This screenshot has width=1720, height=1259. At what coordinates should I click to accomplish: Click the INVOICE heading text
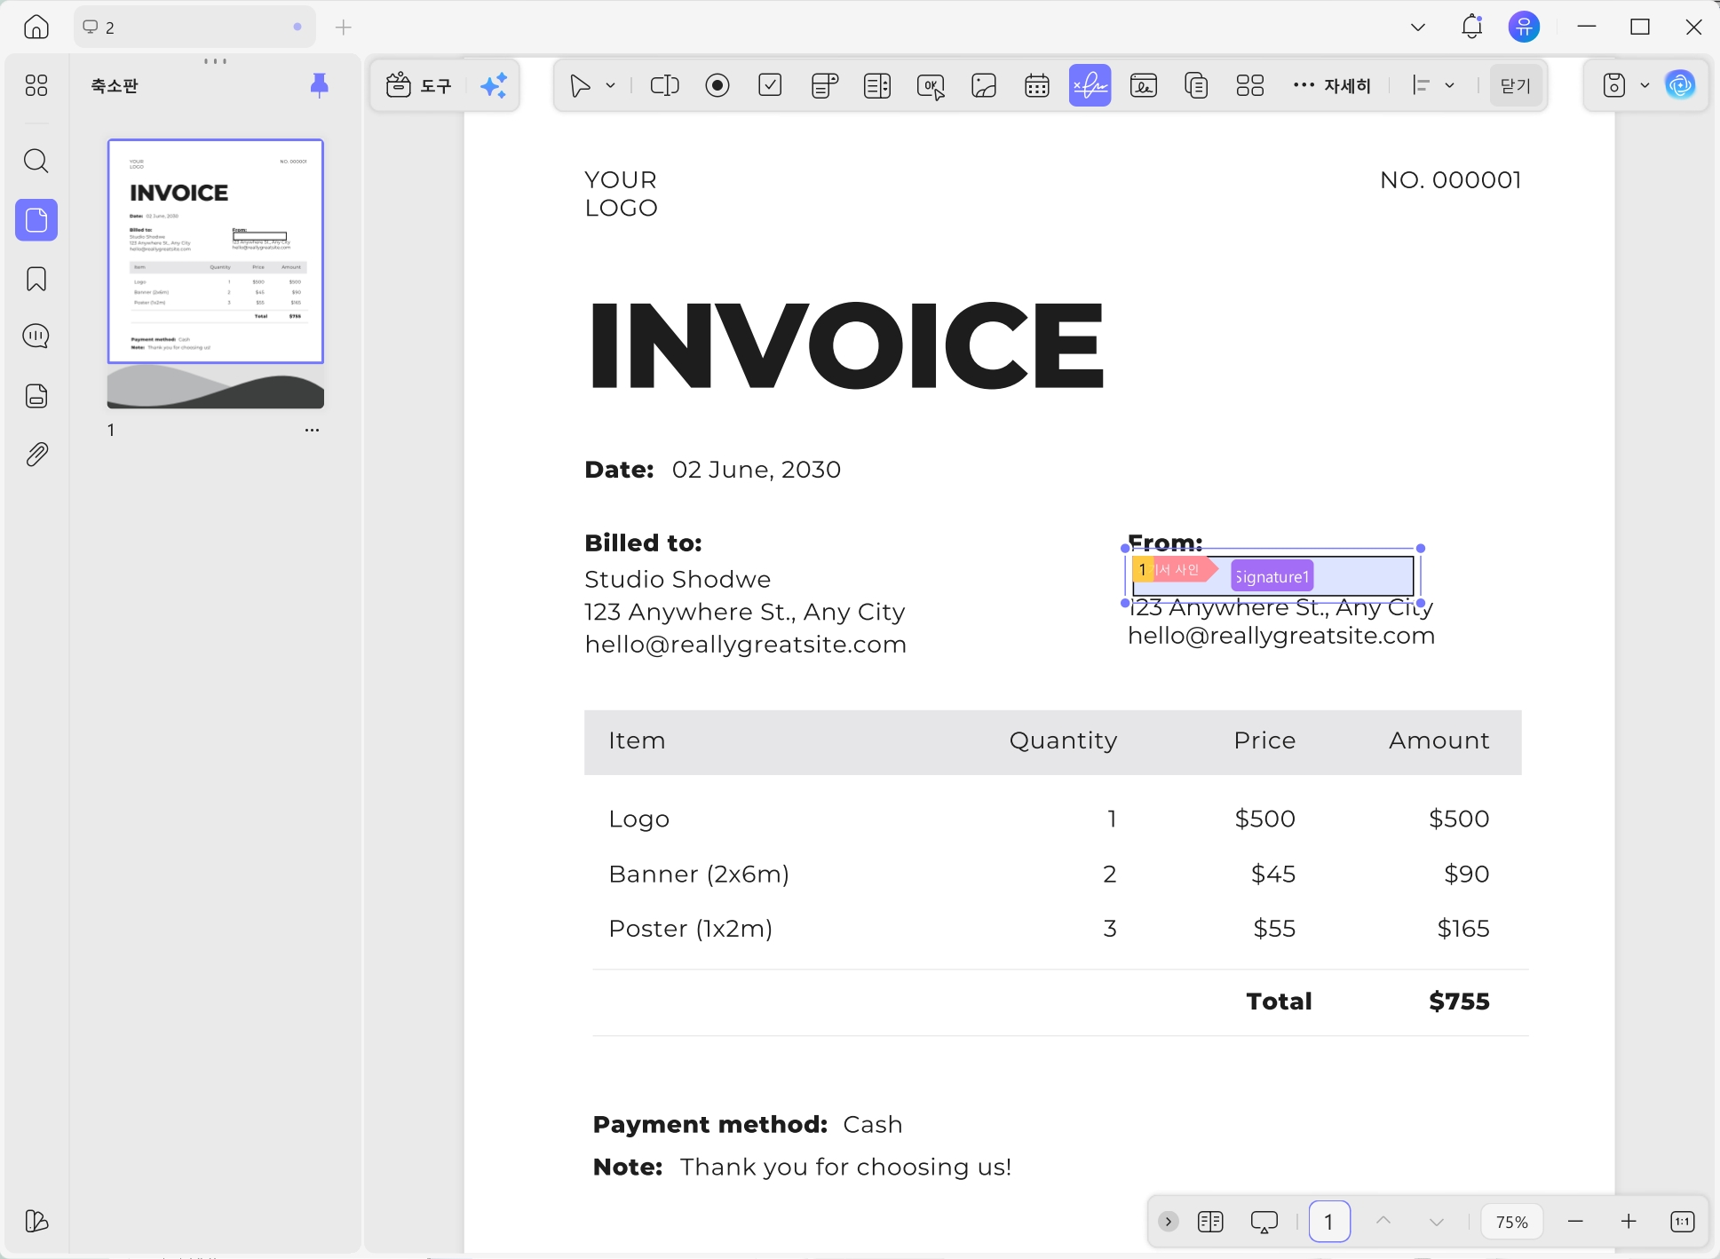coord(846,345)
